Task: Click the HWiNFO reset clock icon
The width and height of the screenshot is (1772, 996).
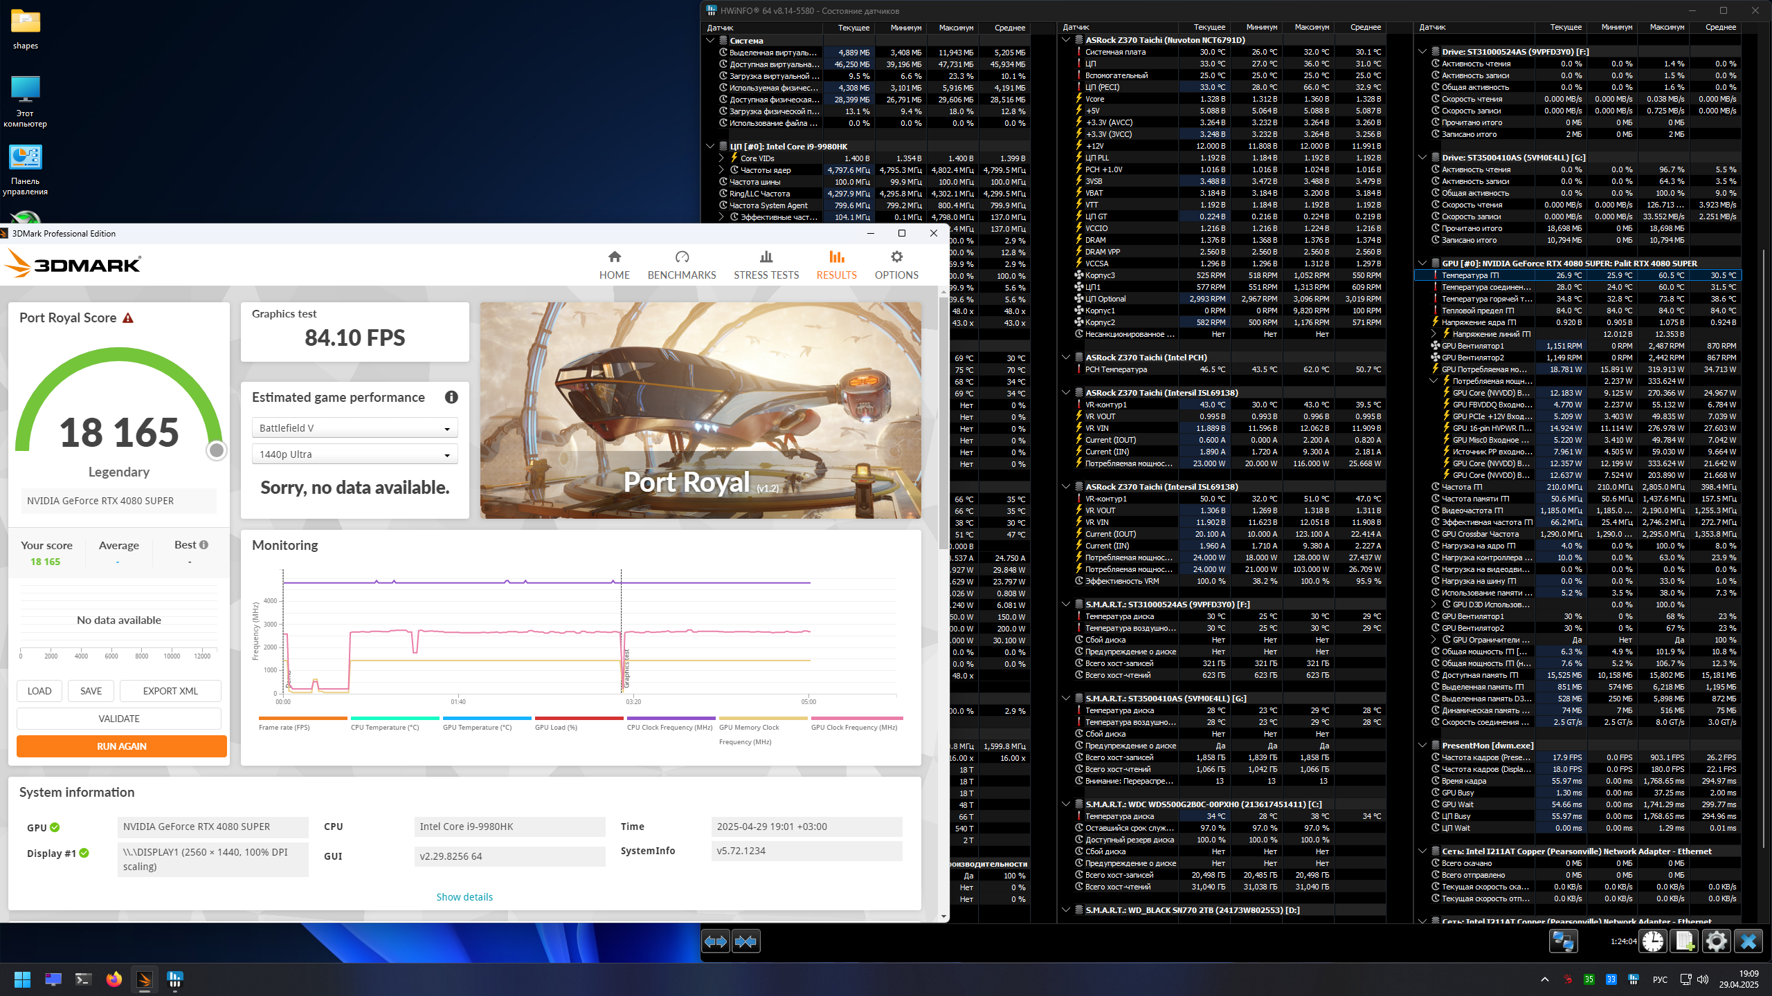Action: click(1653, 941)
